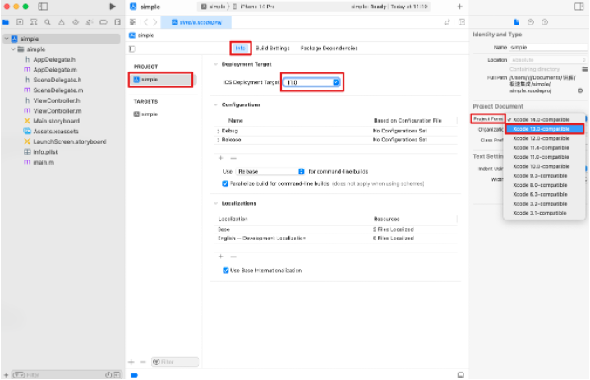This screenshot has height=380, width=590.
Task: Collapse the simple group folder
Action: point(13,49)
